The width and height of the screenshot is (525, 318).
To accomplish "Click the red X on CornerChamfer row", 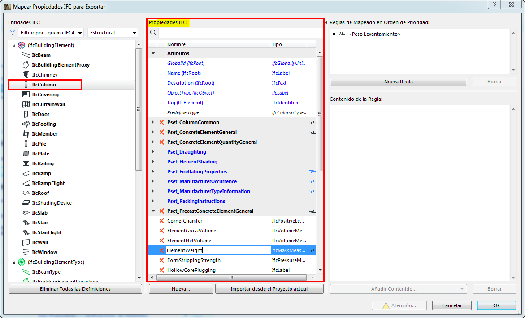I will [x=161, y=221].
